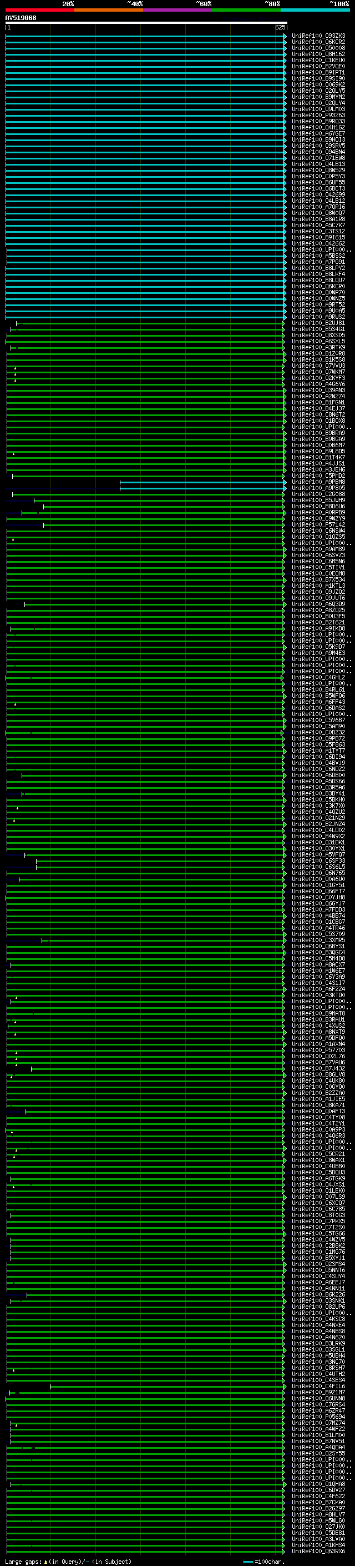Select hit label UniRef100_A3RTK9
This screenshot has height=1566, width=355.
tap(318, 348)
